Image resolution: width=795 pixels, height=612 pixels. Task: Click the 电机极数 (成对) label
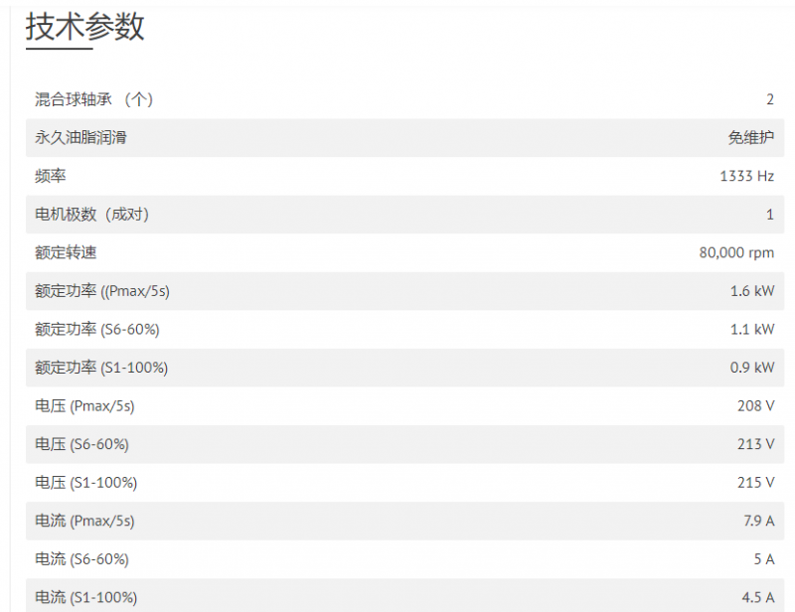[x=91, y=214]
